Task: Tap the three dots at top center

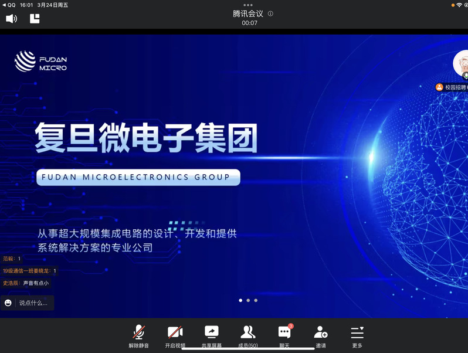Action: tap(248, 5)
